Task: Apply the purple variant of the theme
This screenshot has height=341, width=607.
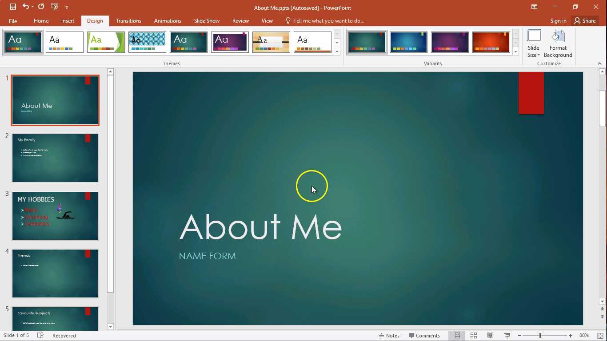Action: (x=450, y=42)
